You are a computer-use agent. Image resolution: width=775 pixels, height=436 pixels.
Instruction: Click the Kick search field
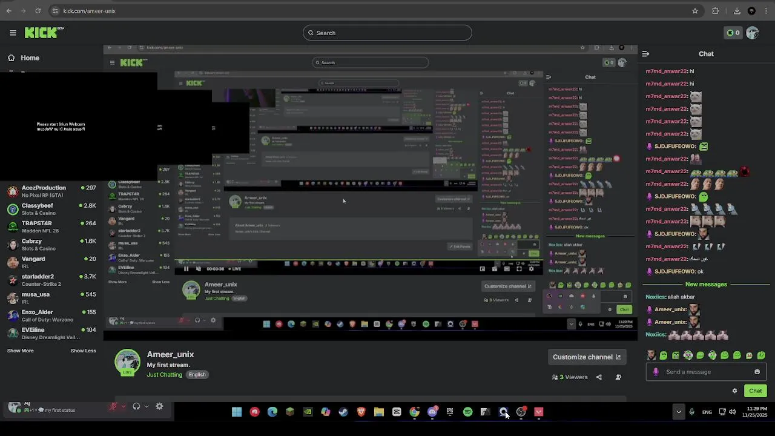pyautogui.click(x=387, y=33)
